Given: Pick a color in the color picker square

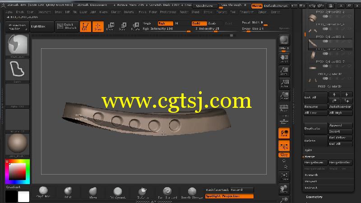Looking at the screenshot, I should (x=17, y=171).
